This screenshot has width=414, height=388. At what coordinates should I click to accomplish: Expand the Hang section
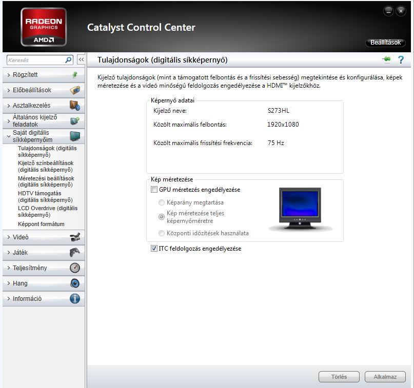(44, 283)
